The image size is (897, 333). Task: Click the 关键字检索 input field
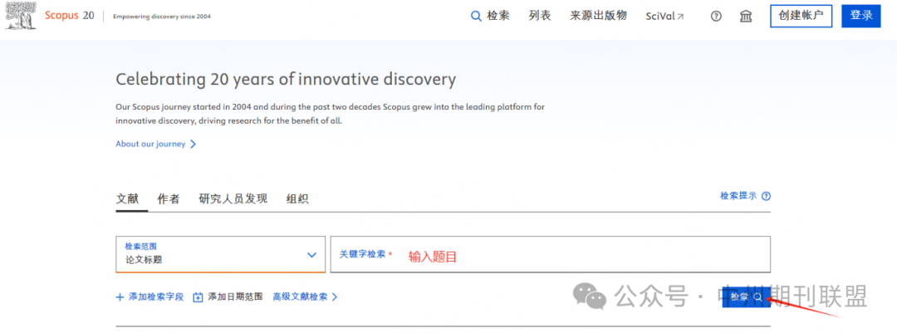551,254
